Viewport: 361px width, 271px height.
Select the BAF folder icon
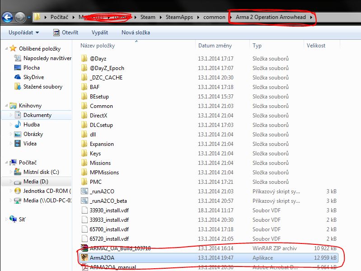[x=84, y=87]
